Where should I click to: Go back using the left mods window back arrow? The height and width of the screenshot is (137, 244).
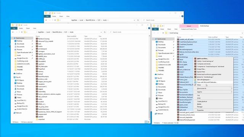[x=13, y=32]
